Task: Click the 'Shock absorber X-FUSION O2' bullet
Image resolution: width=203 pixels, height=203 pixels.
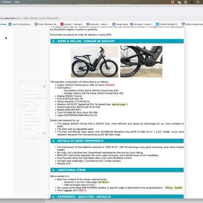Action: (x=74, y=101)
